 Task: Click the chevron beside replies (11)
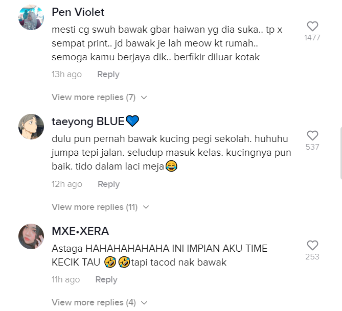(146, 207)
